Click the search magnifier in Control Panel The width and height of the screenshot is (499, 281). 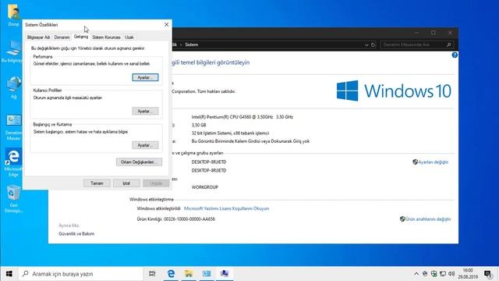[x=449, y=44]
